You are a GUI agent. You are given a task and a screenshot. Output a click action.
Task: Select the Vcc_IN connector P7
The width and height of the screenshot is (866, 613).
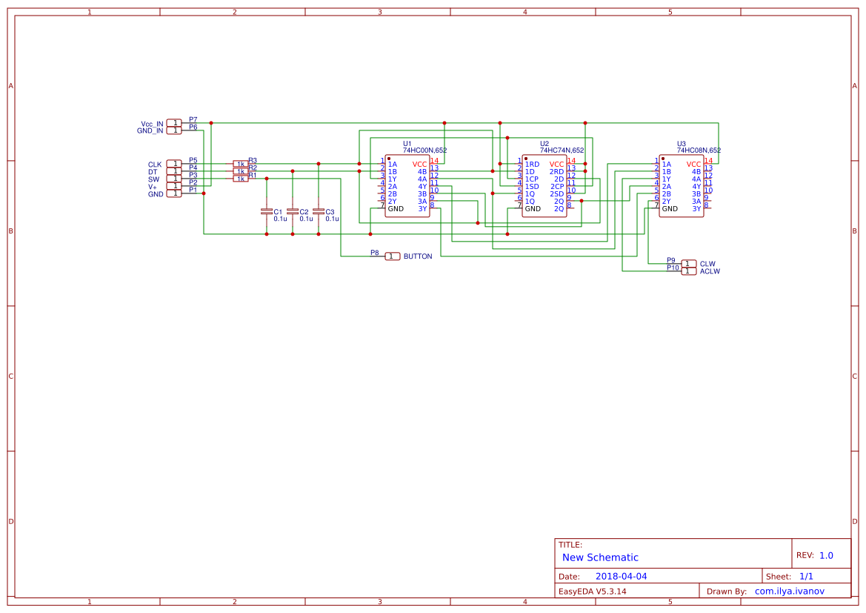175,123
